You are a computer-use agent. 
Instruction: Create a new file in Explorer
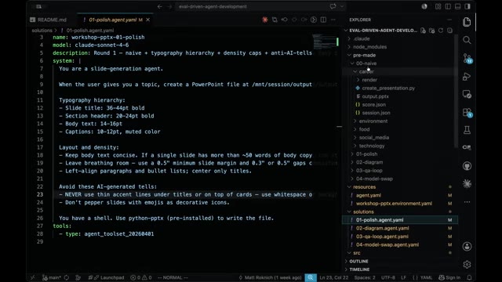click(424, 31)
